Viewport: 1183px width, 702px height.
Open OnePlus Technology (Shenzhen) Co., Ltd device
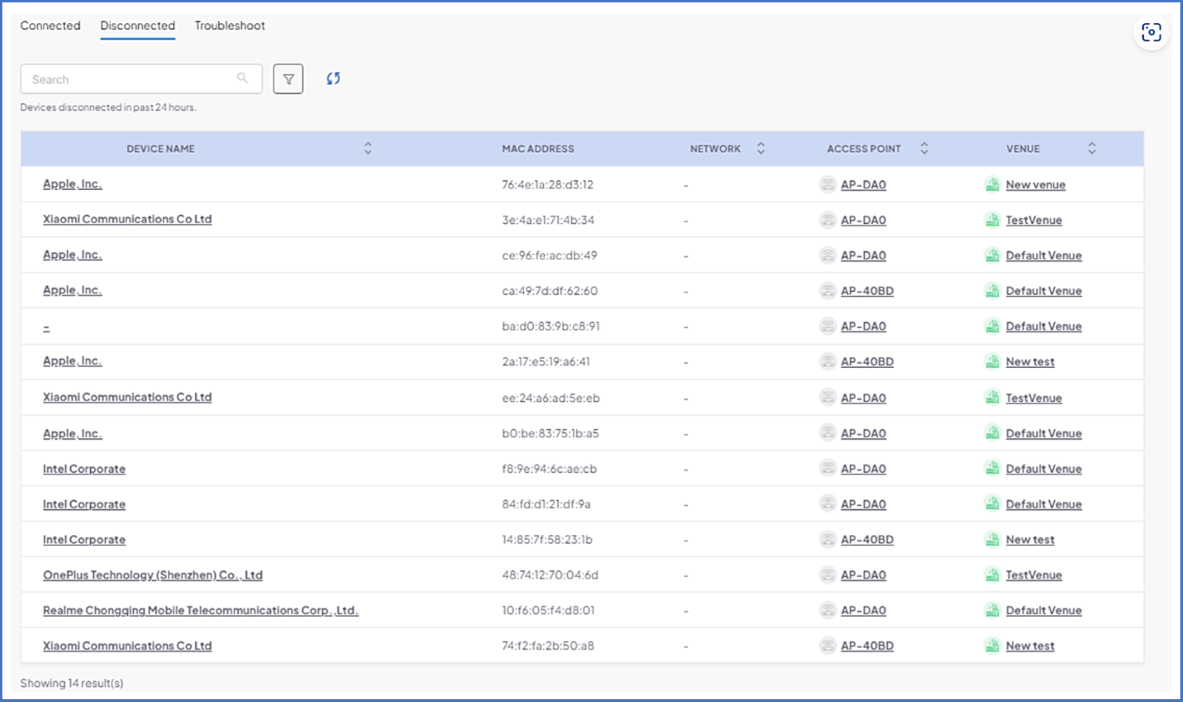(153, 575)
